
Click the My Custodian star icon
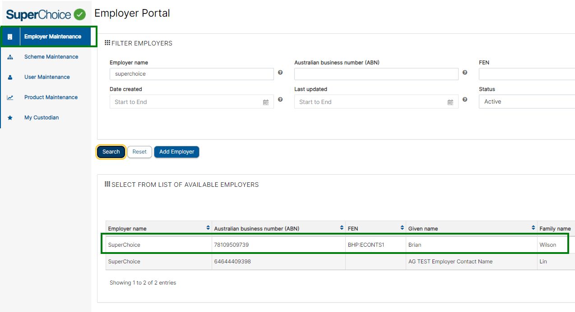click(10, 118)
